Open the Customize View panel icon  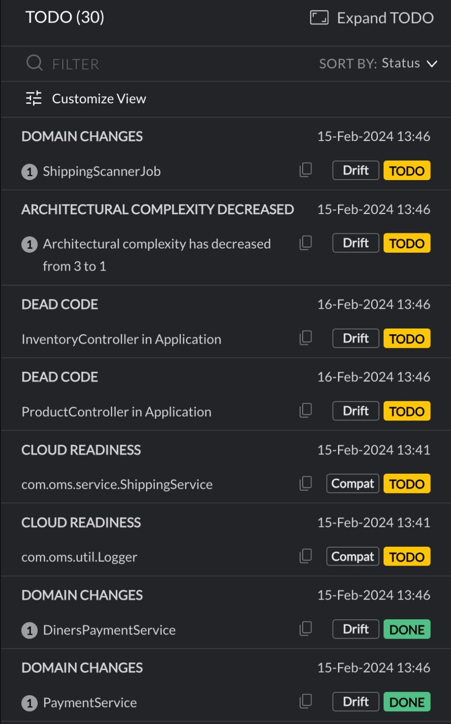33,99
